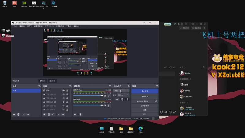245x138 pixels.
Task: Toggle lock on 文本 (GDI+) 5 source
Action: pyautogui.click(x=67, y=94)
